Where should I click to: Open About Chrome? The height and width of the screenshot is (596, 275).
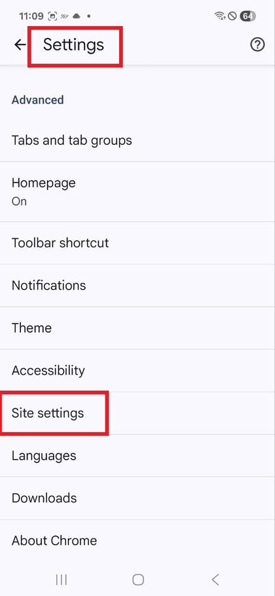click(137, 541)
